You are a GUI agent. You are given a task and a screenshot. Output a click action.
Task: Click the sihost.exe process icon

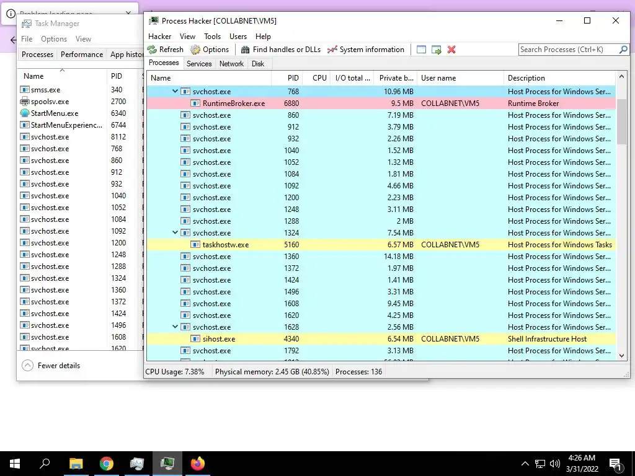(x=195, y=339)
